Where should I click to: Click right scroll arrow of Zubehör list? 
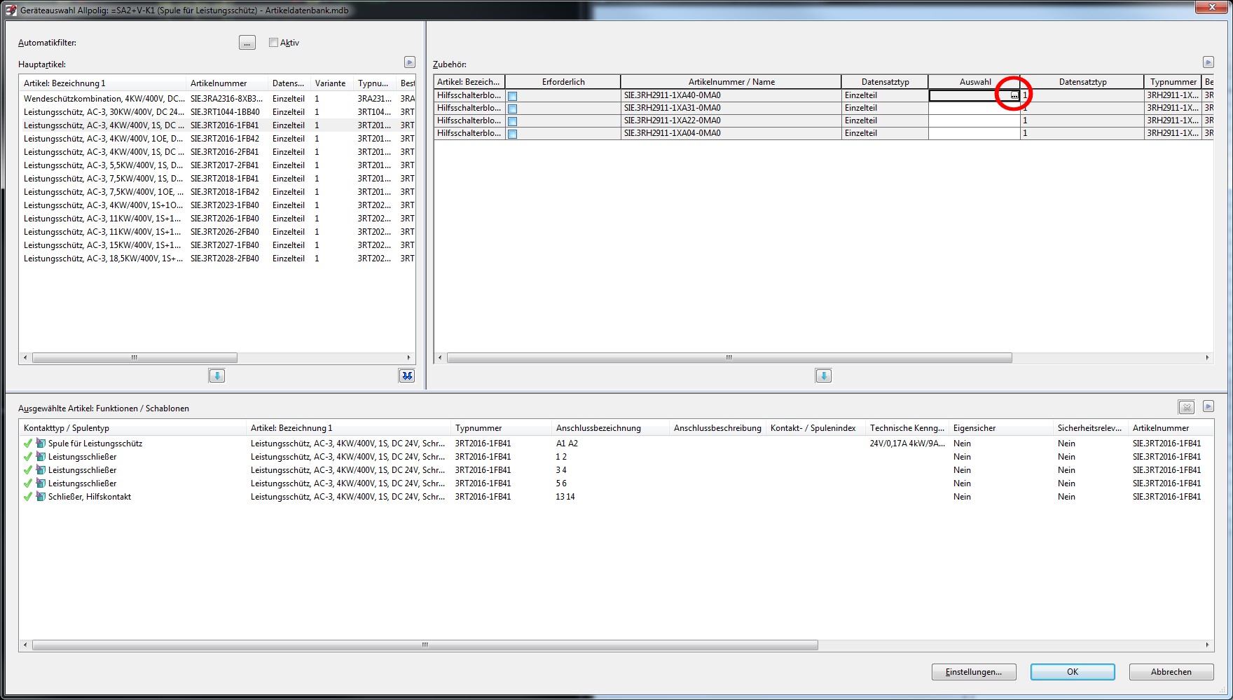[1207, 358]
